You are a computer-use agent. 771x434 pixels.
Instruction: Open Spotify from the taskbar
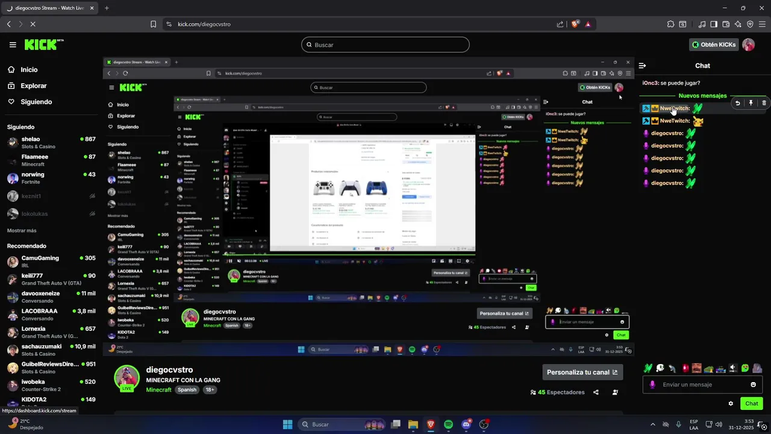click(x=448, y=424)
